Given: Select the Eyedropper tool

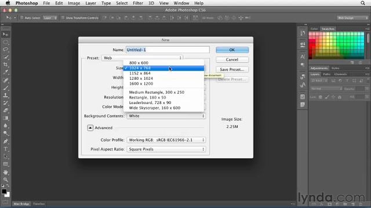Looking at the screenshot, I should point(6,72).
